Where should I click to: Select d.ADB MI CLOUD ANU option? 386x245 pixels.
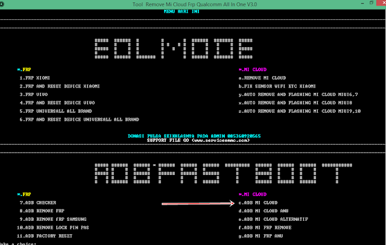(264, 211)
